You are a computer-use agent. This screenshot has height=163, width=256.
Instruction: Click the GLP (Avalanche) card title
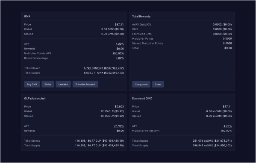pyautogui.click(x=35, y=99)
